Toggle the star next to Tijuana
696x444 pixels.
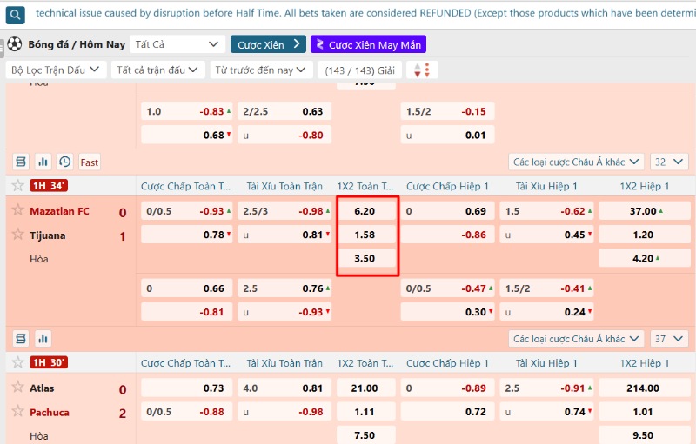pyautogui.click(x=17, y=235)
